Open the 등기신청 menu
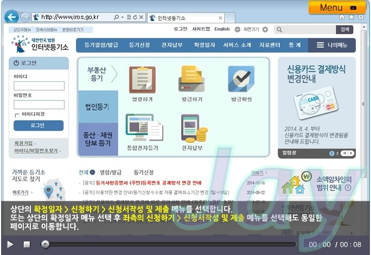 [139, 45]
